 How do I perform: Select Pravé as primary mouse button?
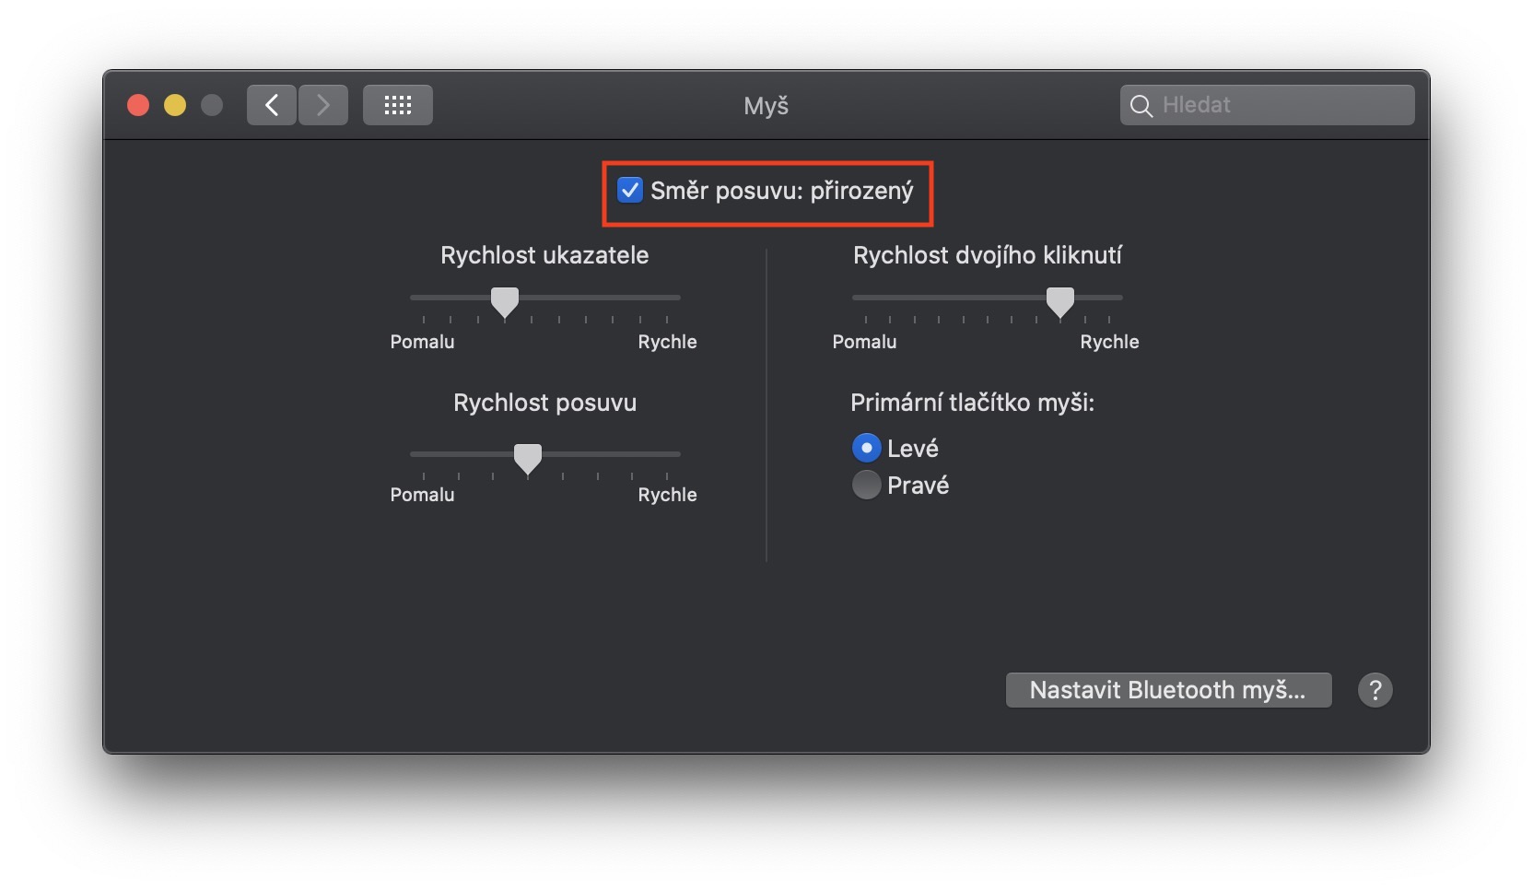[866, 485]
